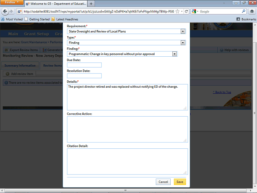The image size is (257, 193).
Task: Click the Export Review Items icon
Action: [x=6, y=50]
